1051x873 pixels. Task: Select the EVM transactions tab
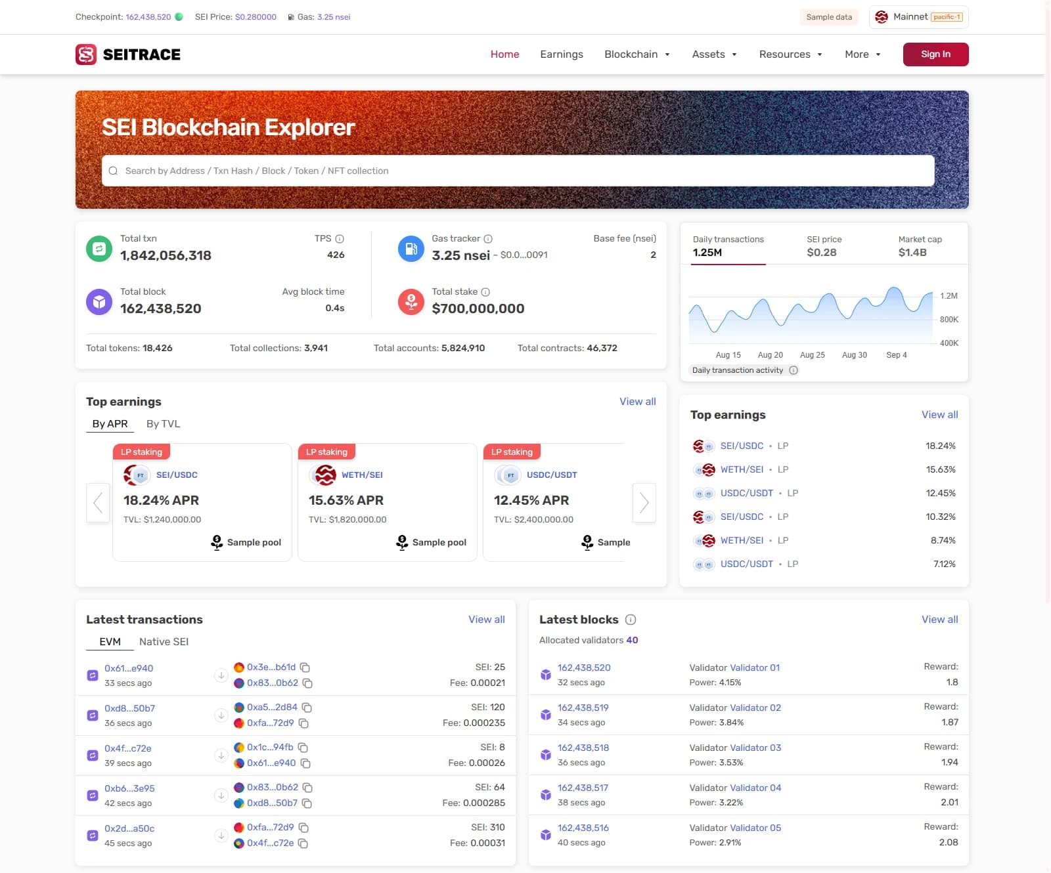pyautogui.click(x=110, y=642)
